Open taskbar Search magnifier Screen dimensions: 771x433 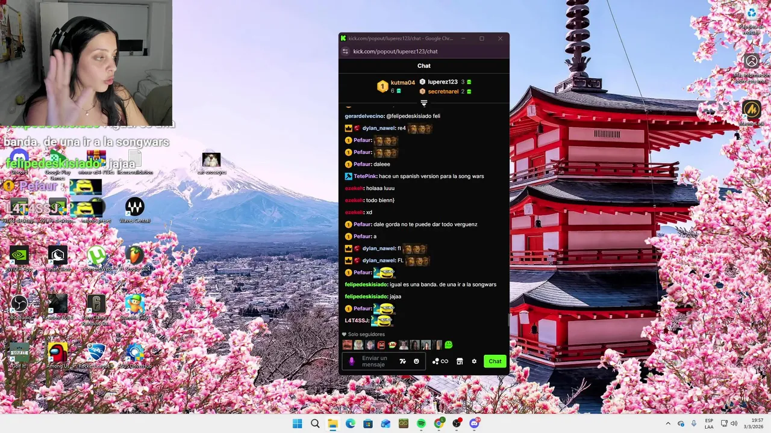pyautogui.click(x=315, y=424)
